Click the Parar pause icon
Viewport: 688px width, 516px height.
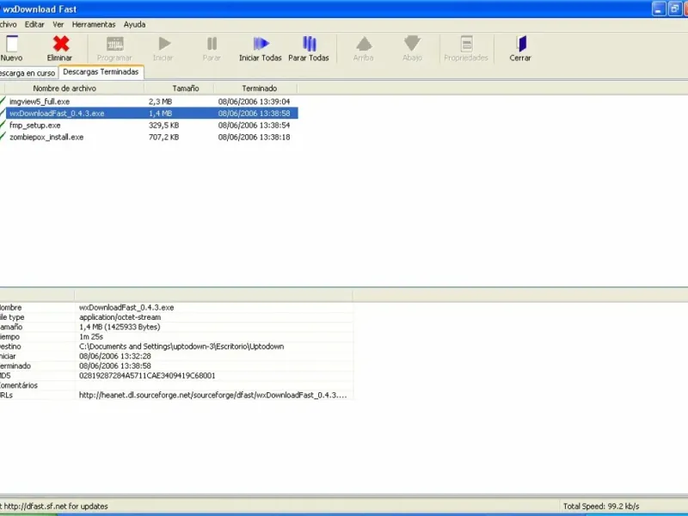coord(212,44)
